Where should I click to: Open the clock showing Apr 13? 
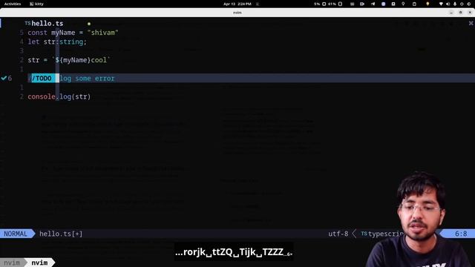coord(237,4)
